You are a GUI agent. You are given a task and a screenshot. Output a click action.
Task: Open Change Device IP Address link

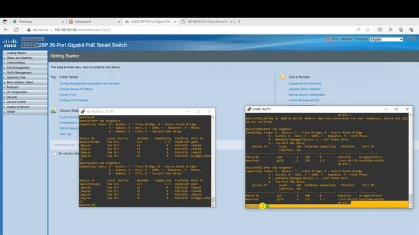coord(76,89)
